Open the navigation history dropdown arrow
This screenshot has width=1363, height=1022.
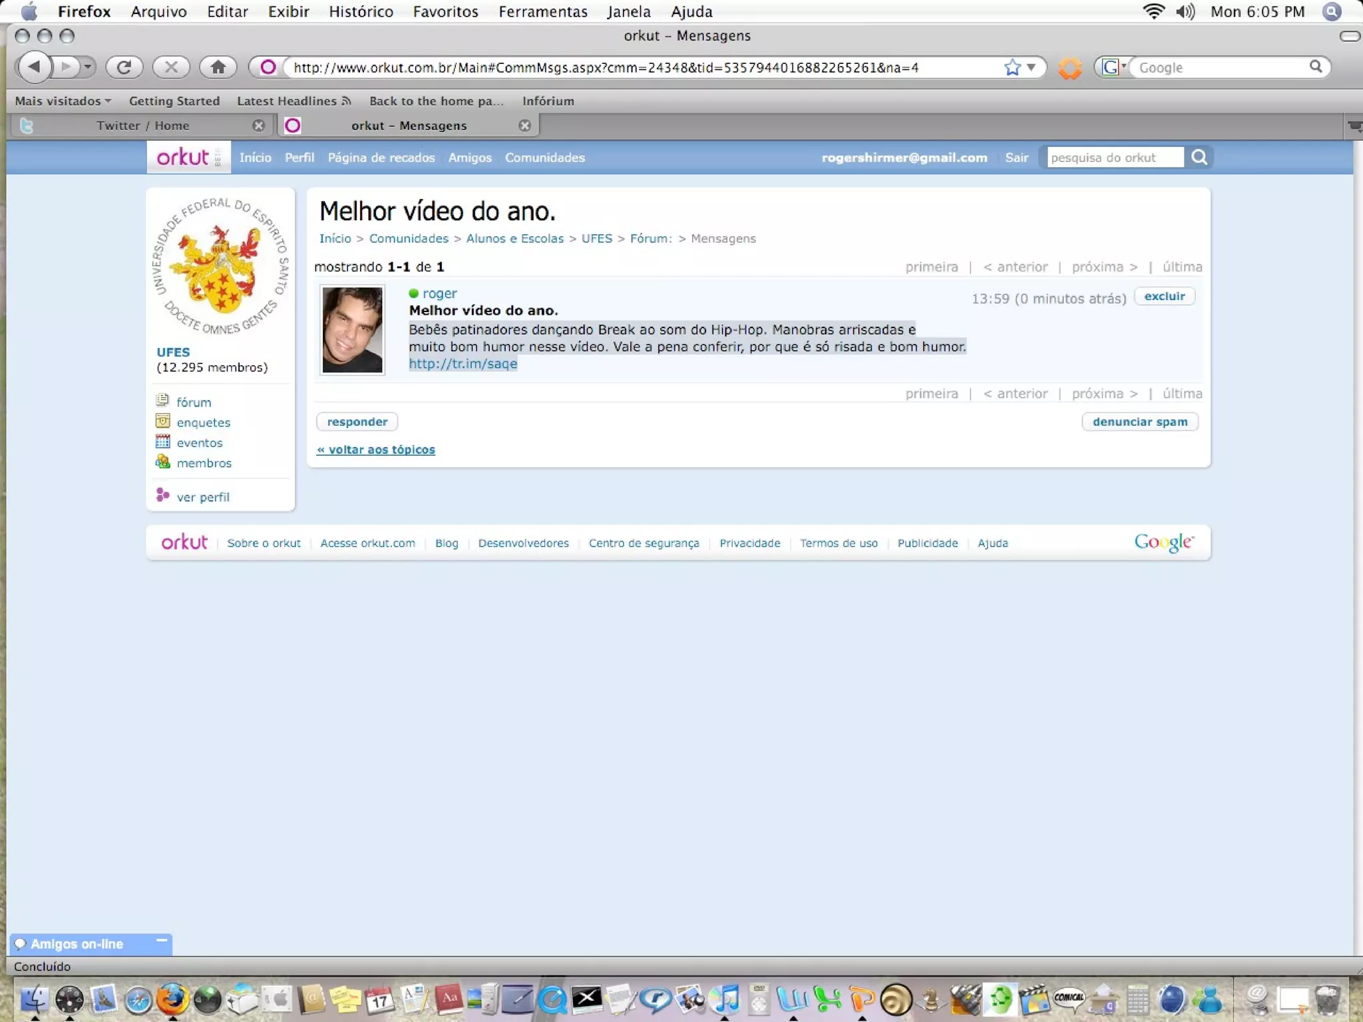click(x=87, y=67)
